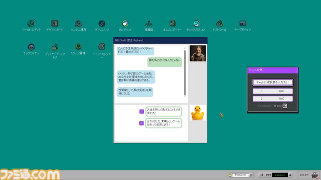Click the scroll up arrow in the chat window
321x180 pixels.
(185, 48)
